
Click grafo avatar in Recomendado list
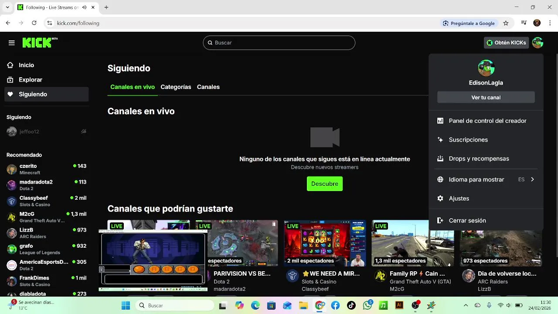12,249
